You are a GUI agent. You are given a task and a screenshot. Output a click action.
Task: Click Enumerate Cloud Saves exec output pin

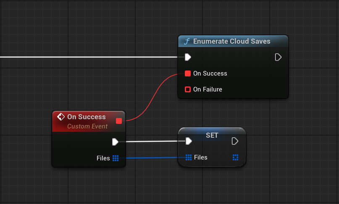[278, 57]
